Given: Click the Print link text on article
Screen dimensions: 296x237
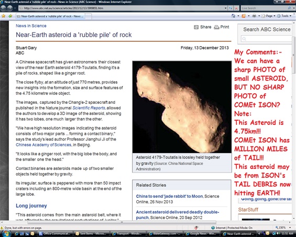Looking at the screenshot, I should pos(225,27).
